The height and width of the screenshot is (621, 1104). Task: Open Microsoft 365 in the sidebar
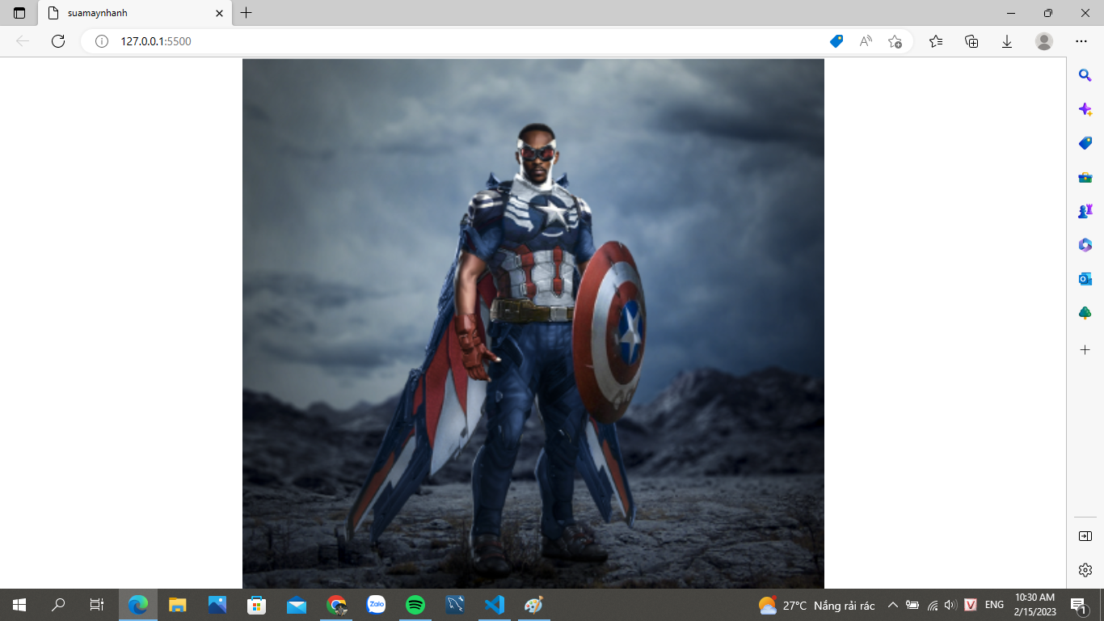pyautogui.click(x=1085, y=245)
